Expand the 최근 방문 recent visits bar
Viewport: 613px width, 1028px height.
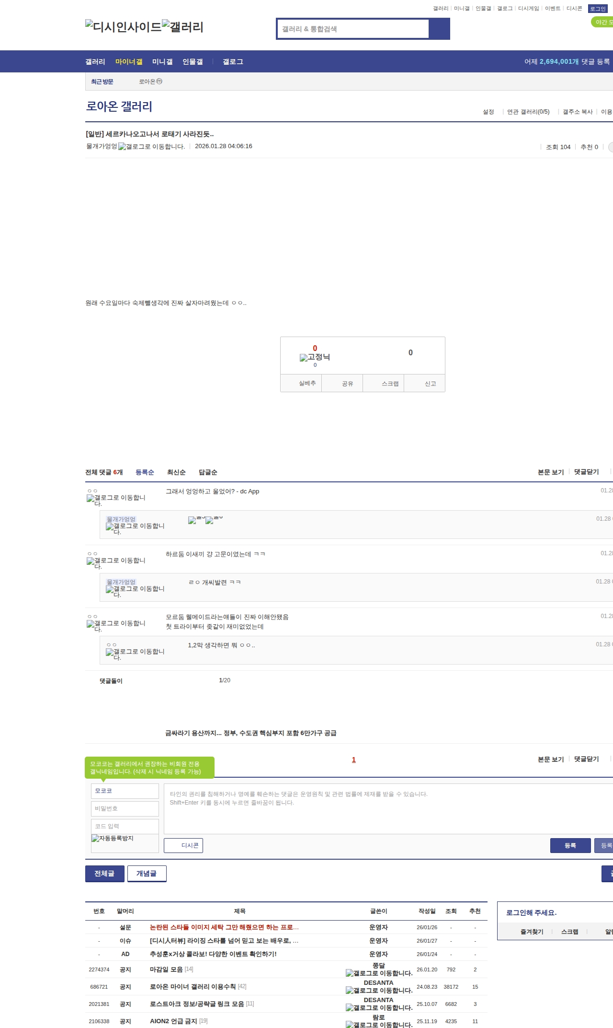[102, 82]
